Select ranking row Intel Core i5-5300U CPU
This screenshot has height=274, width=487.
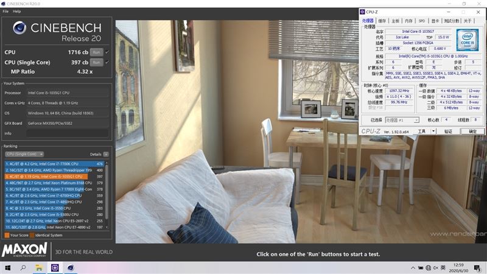coord(54,214)
